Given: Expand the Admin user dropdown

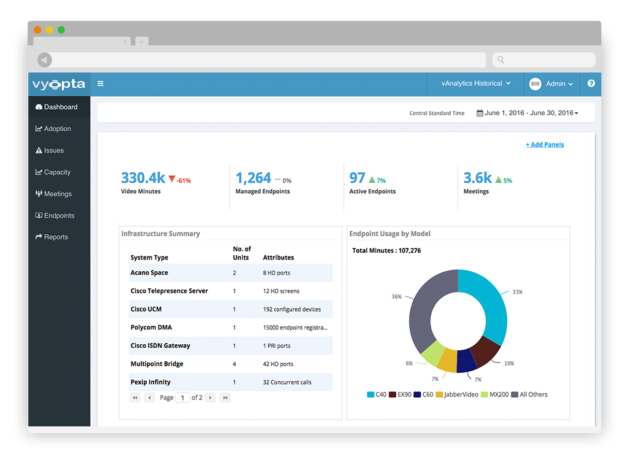Looking at the screenshot, I should (559, 84).
